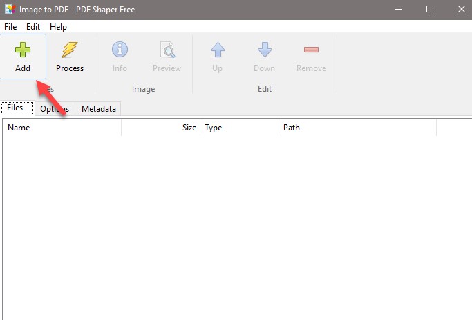
Task: Open the File menu
Action: point(10,26)
